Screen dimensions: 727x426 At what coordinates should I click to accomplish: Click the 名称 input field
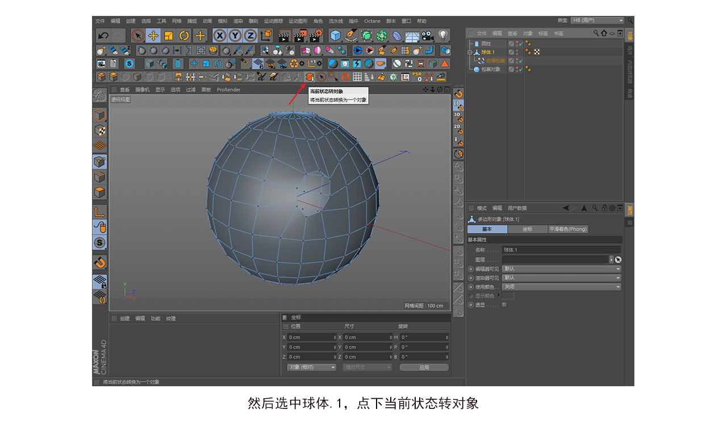coord(562,250)
